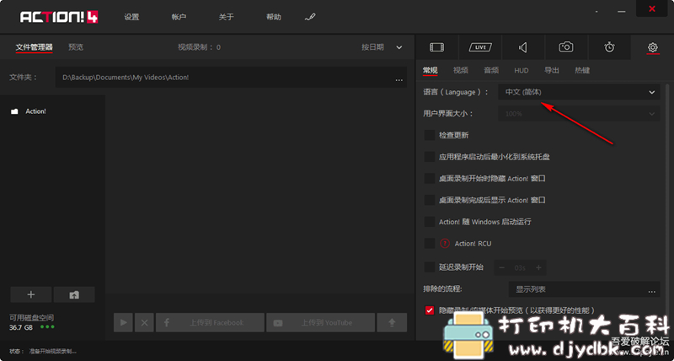The image size is (674, 361).
Task: Open the 设置 menu
Action: tap(131, 17)
